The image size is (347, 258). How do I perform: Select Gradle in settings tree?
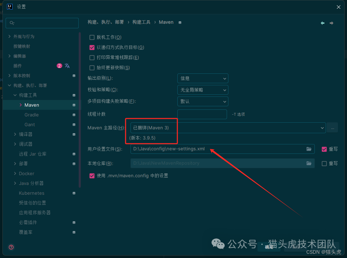31,115
